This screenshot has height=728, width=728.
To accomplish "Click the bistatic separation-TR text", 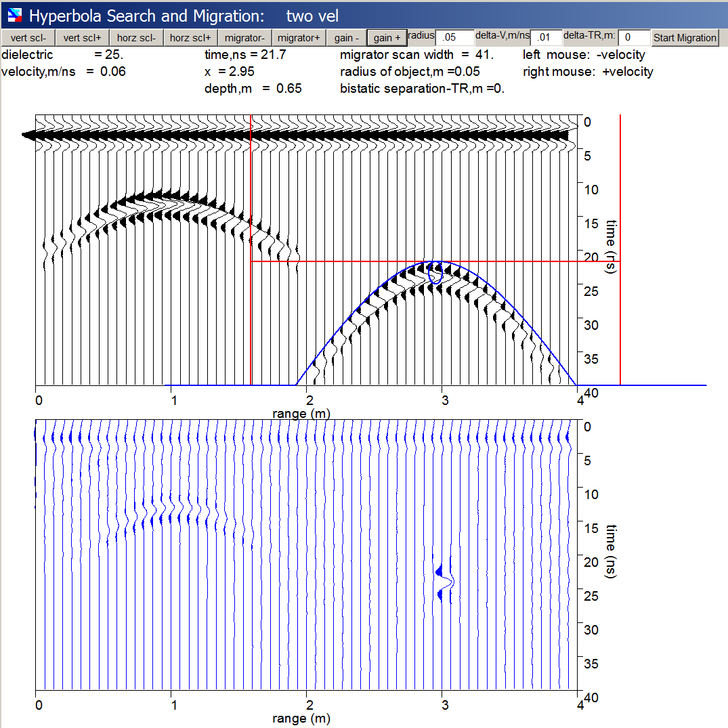I will click(422, 88).
